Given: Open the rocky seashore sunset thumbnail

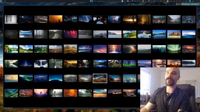Looking at the screenshot, I should 130,93.
